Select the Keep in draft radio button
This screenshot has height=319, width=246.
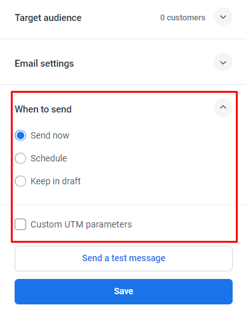click(20, 181)
